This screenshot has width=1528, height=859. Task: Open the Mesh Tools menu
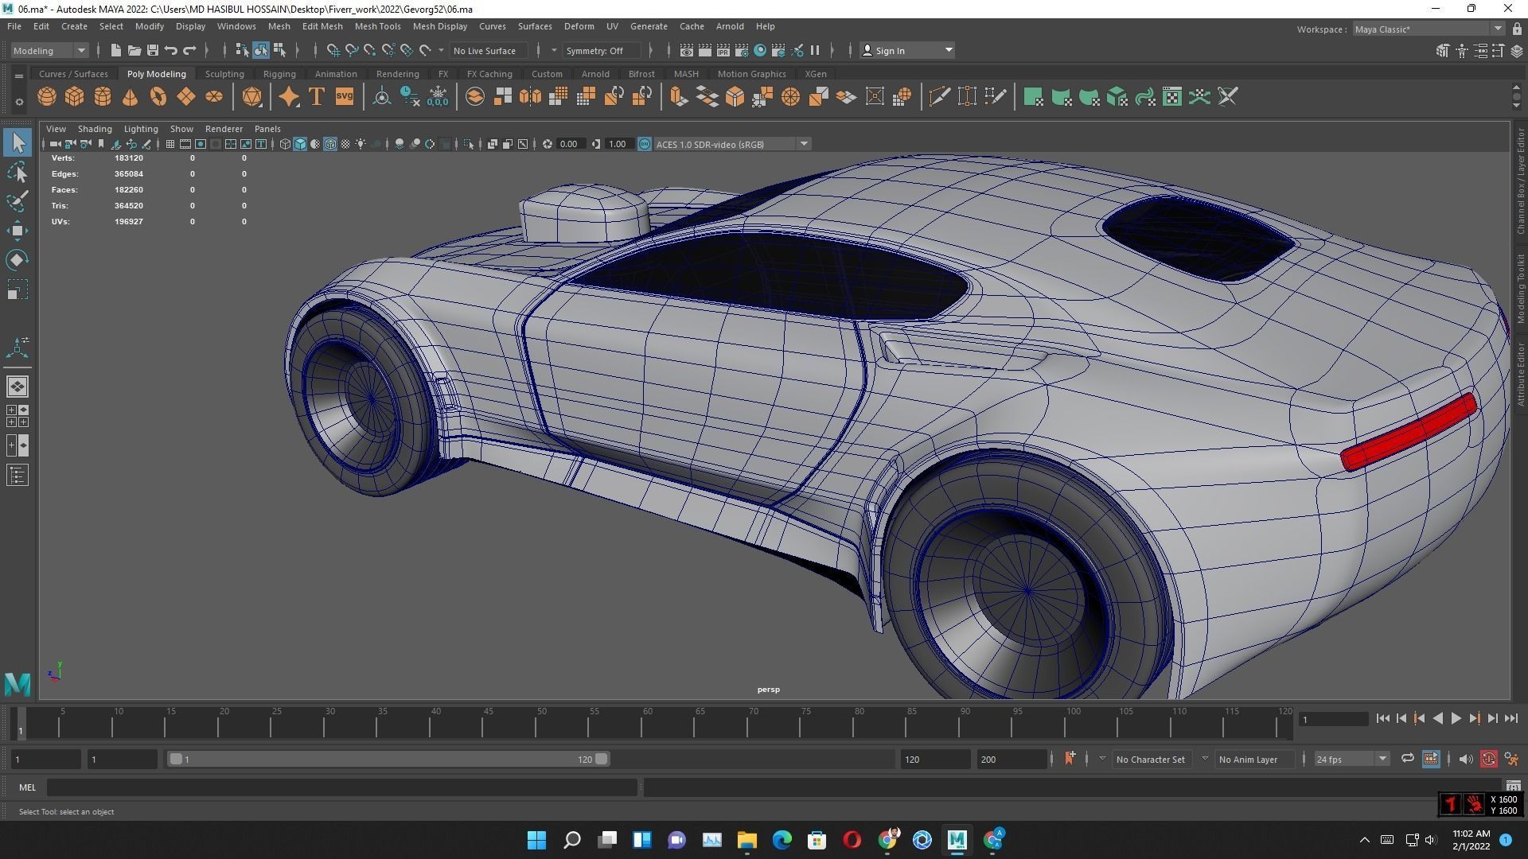378,25
